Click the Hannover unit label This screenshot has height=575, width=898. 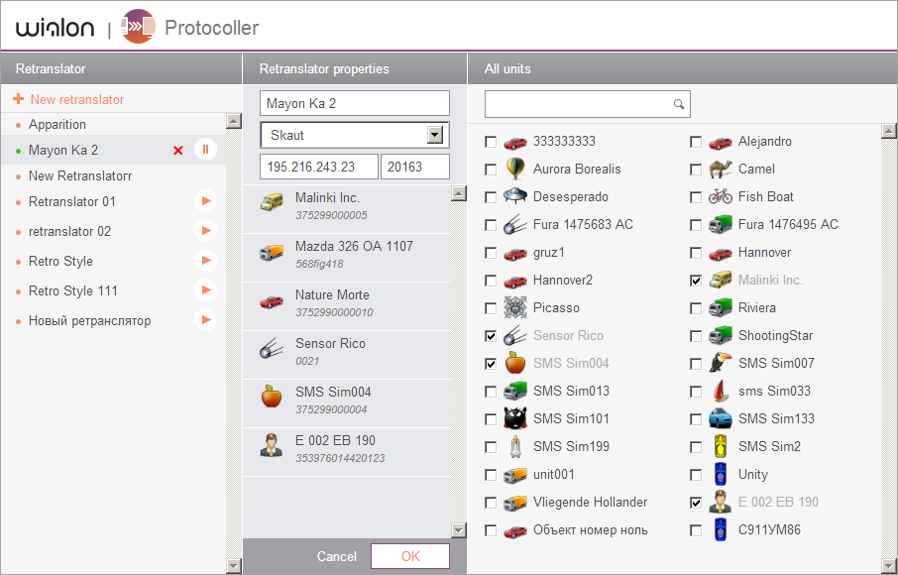764,252
